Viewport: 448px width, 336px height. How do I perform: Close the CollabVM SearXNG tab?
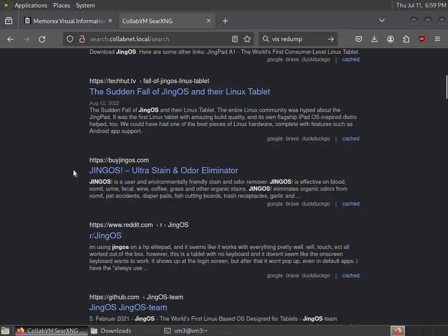(x=209, y=21)
